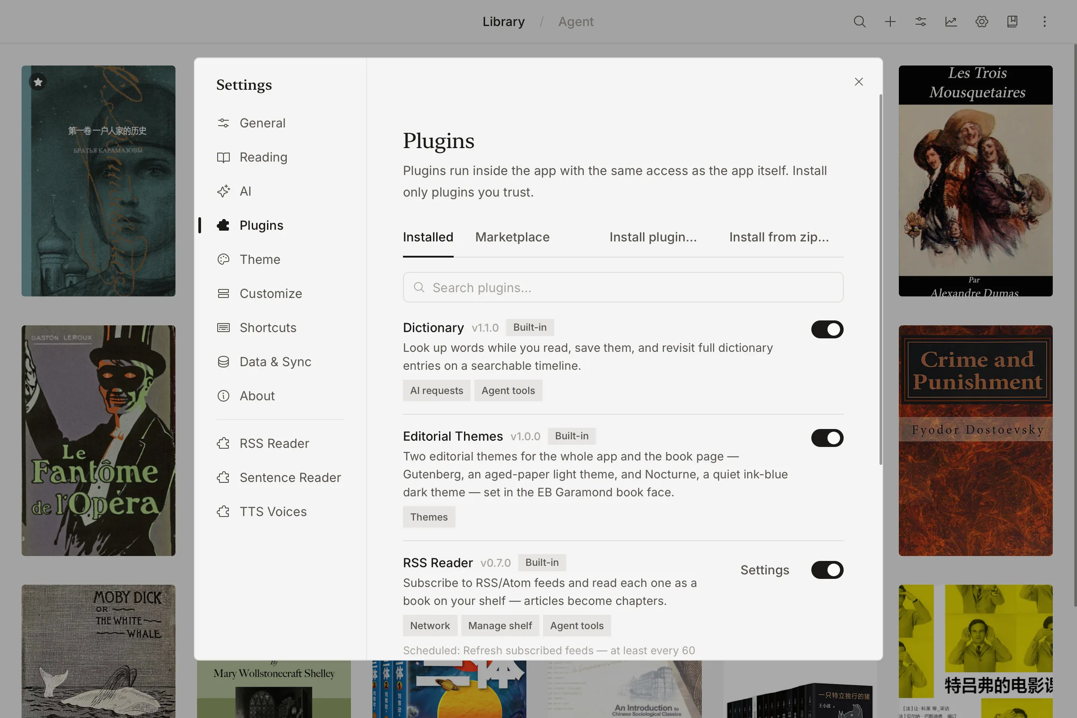Screen dimensions: 1077x718
Task: Open Crime and Punishment book cover
Action: [x=975, y=441]
